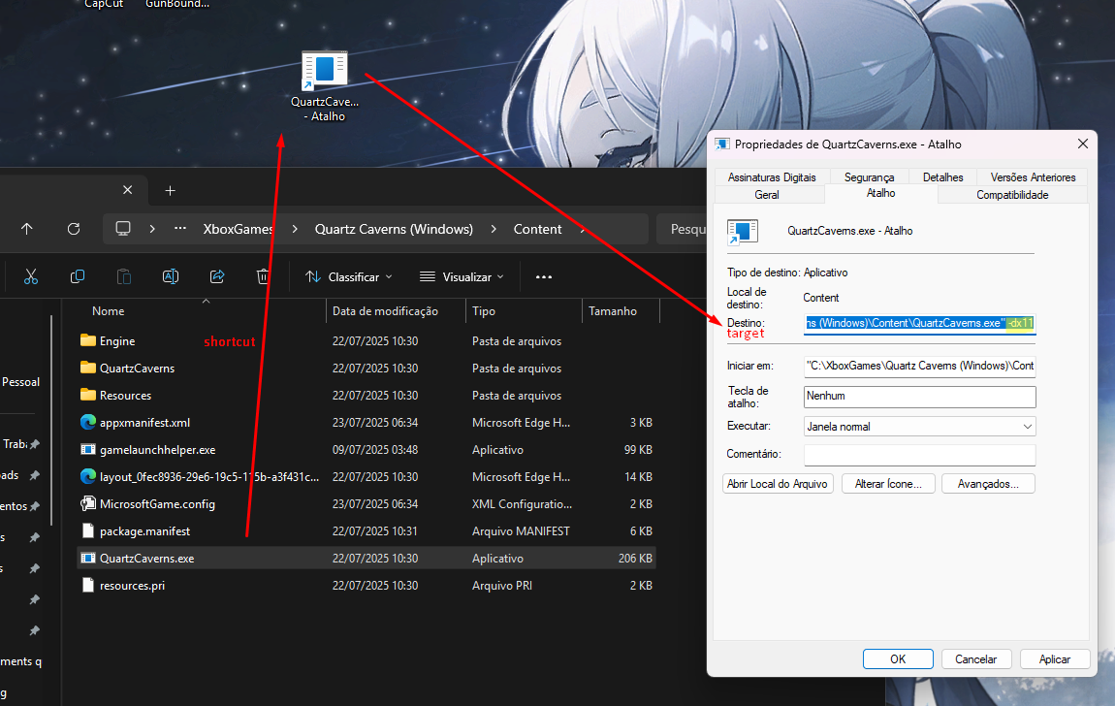
Task: Close the current Explorer tab
Action: pos(127,190)
